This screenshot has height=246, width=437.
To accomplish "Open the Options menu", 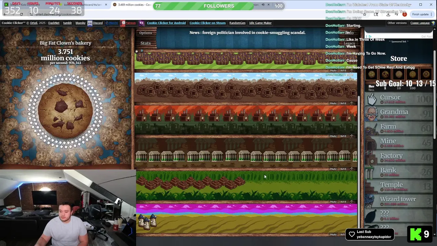I will click(145, 33).
